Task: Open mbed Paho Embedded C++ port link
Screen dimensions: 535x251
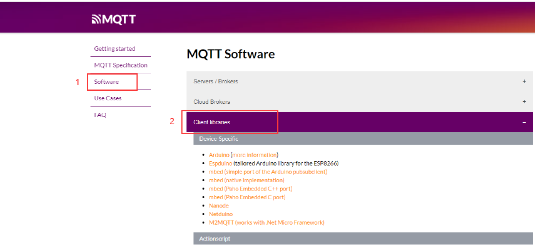Action: point(251,189)
